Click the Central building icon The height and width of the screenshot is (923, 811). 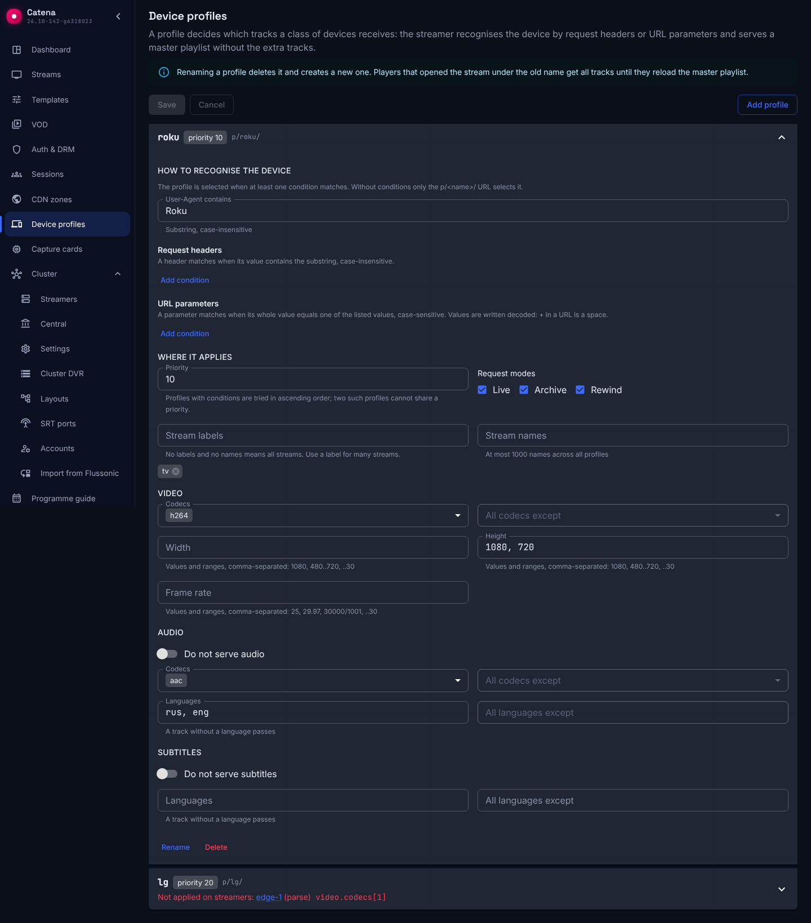pos(26,324)
